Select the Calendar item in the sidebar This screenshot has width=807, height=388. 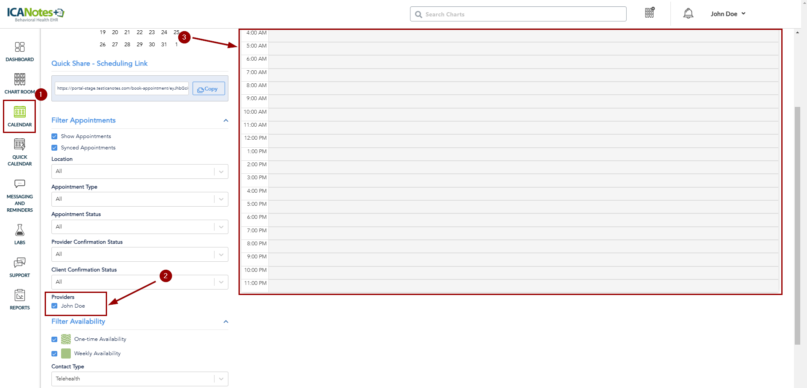pyautogui.click(x=19, y=116)
